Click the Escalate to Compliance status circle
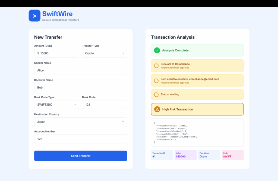The image size is (278, 181). pyautogui.click(x=156, y=66)
